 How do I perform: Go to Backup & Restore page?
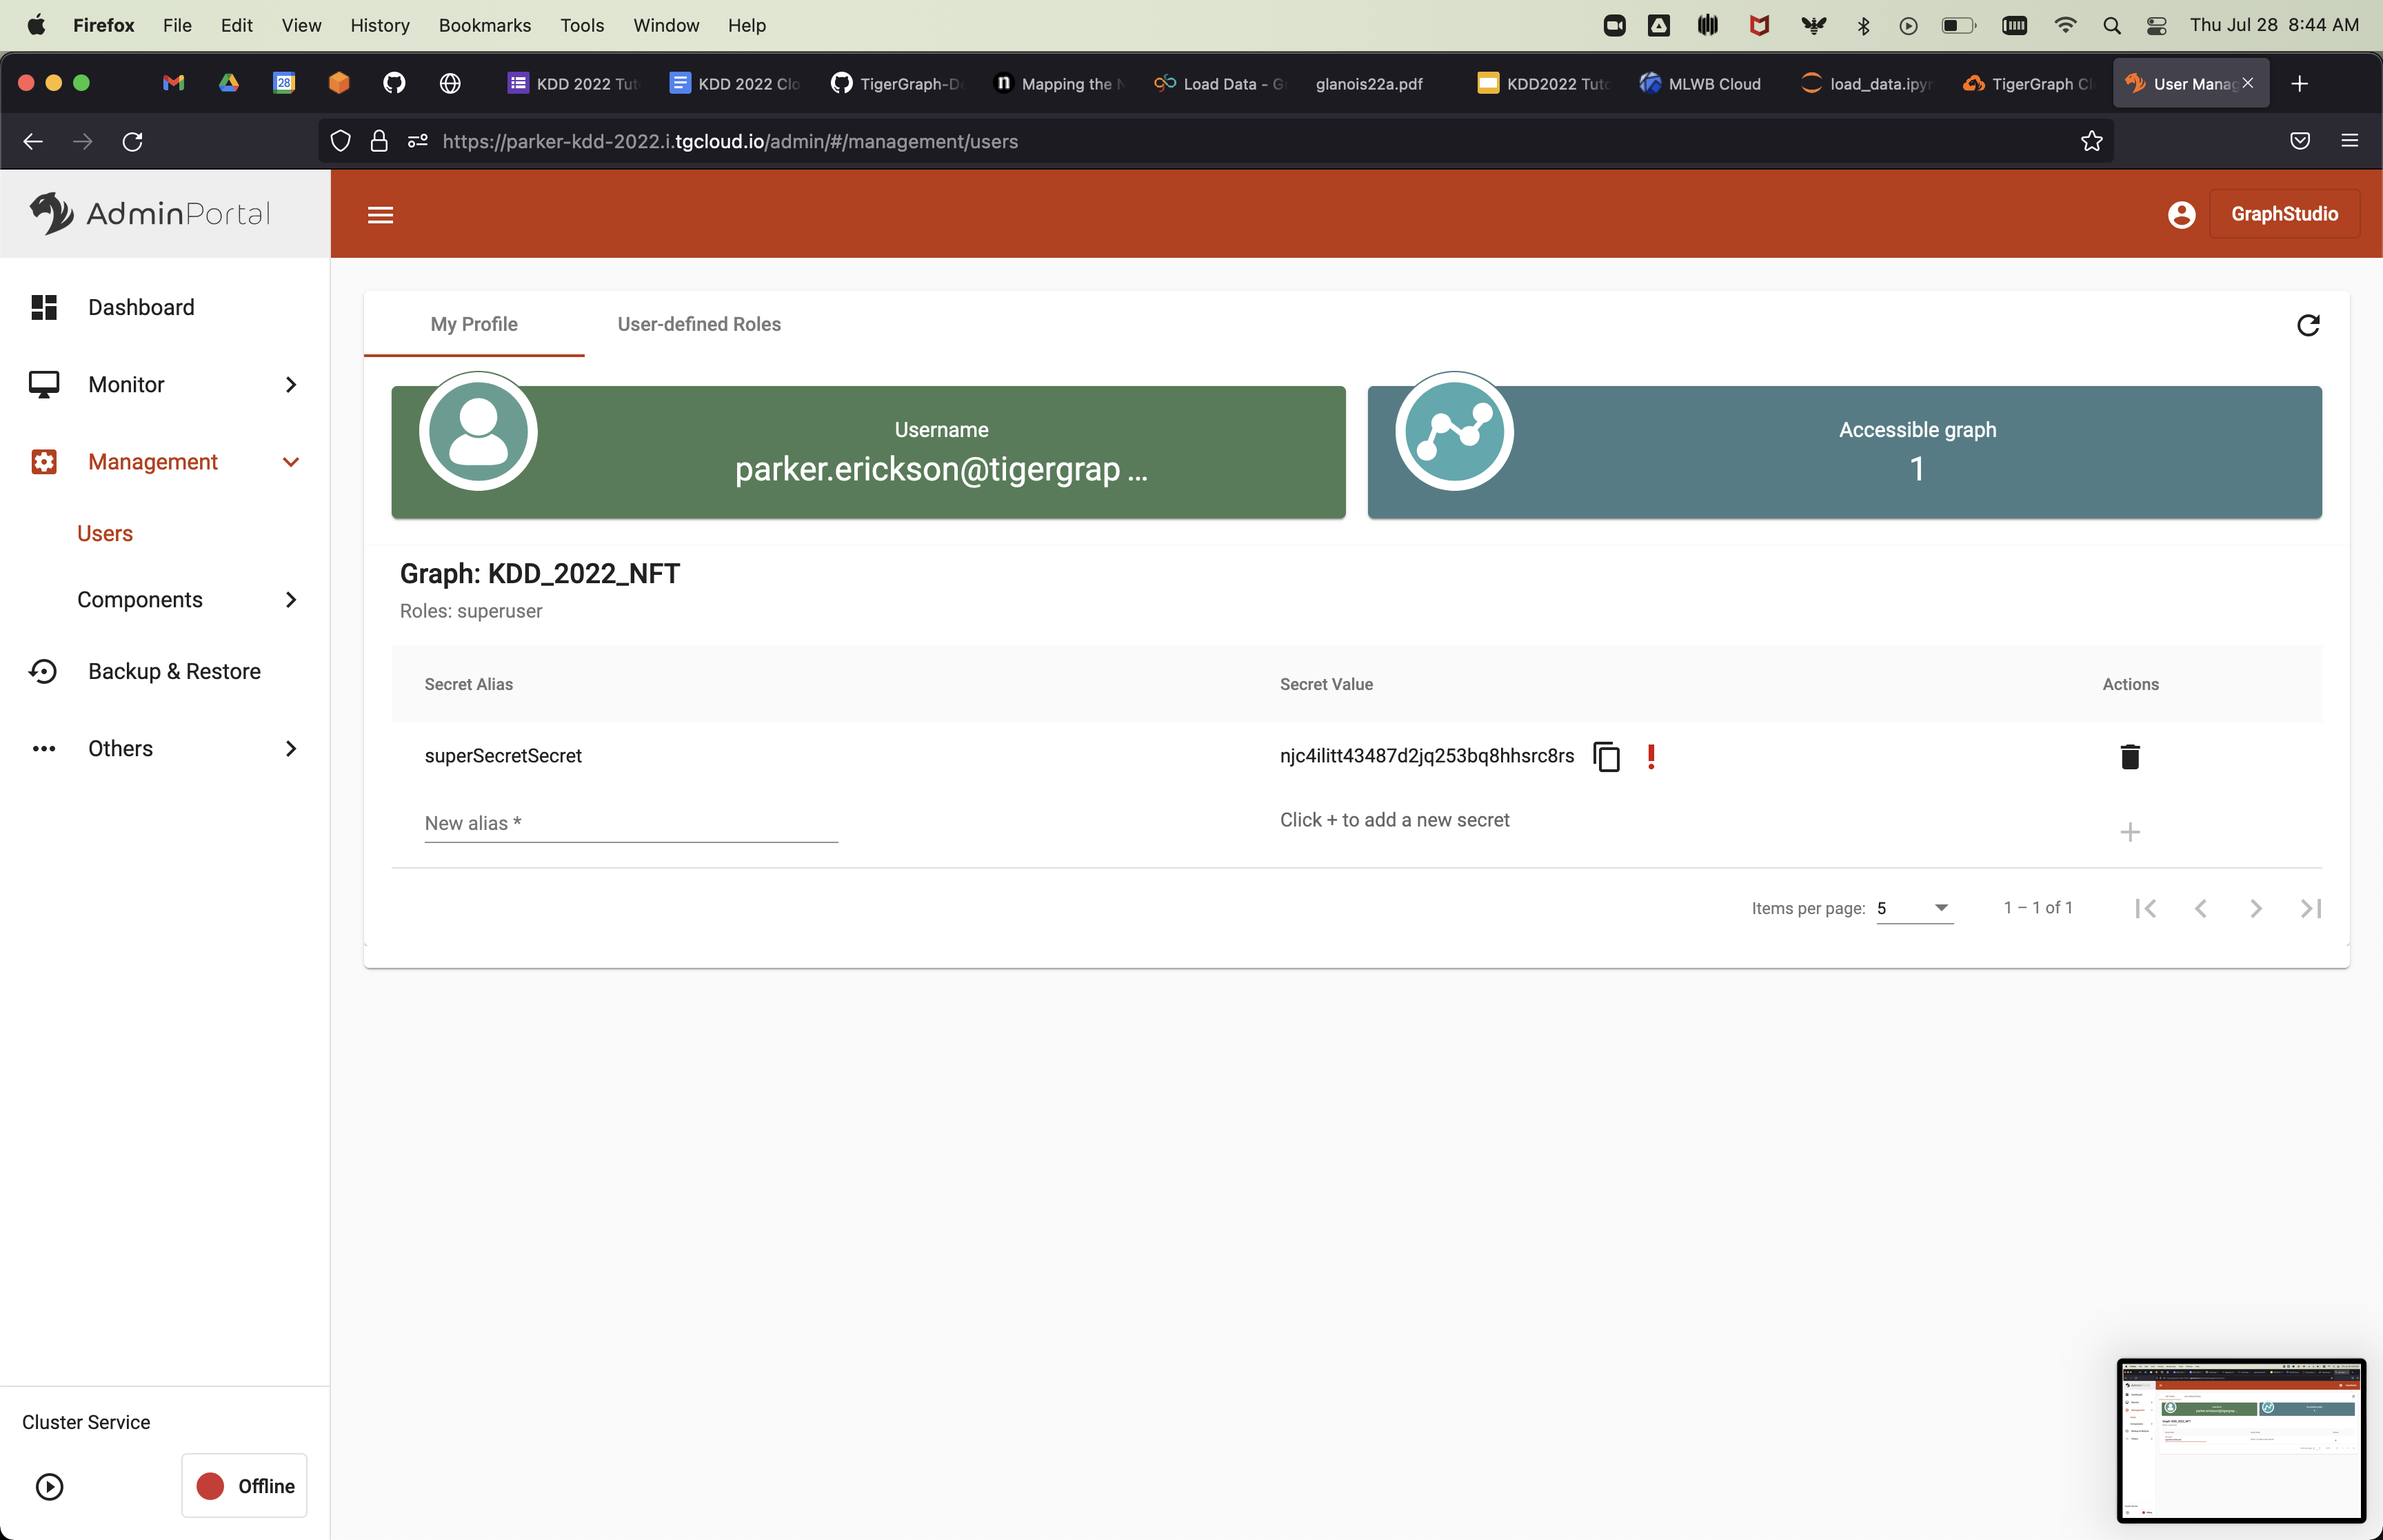point(174,671)
